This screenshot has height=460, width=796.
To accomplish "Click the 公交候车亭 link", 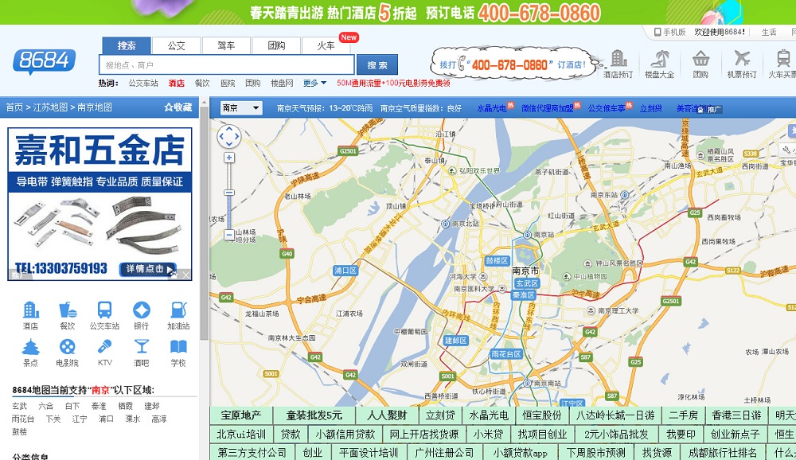I will click(607, 108).
